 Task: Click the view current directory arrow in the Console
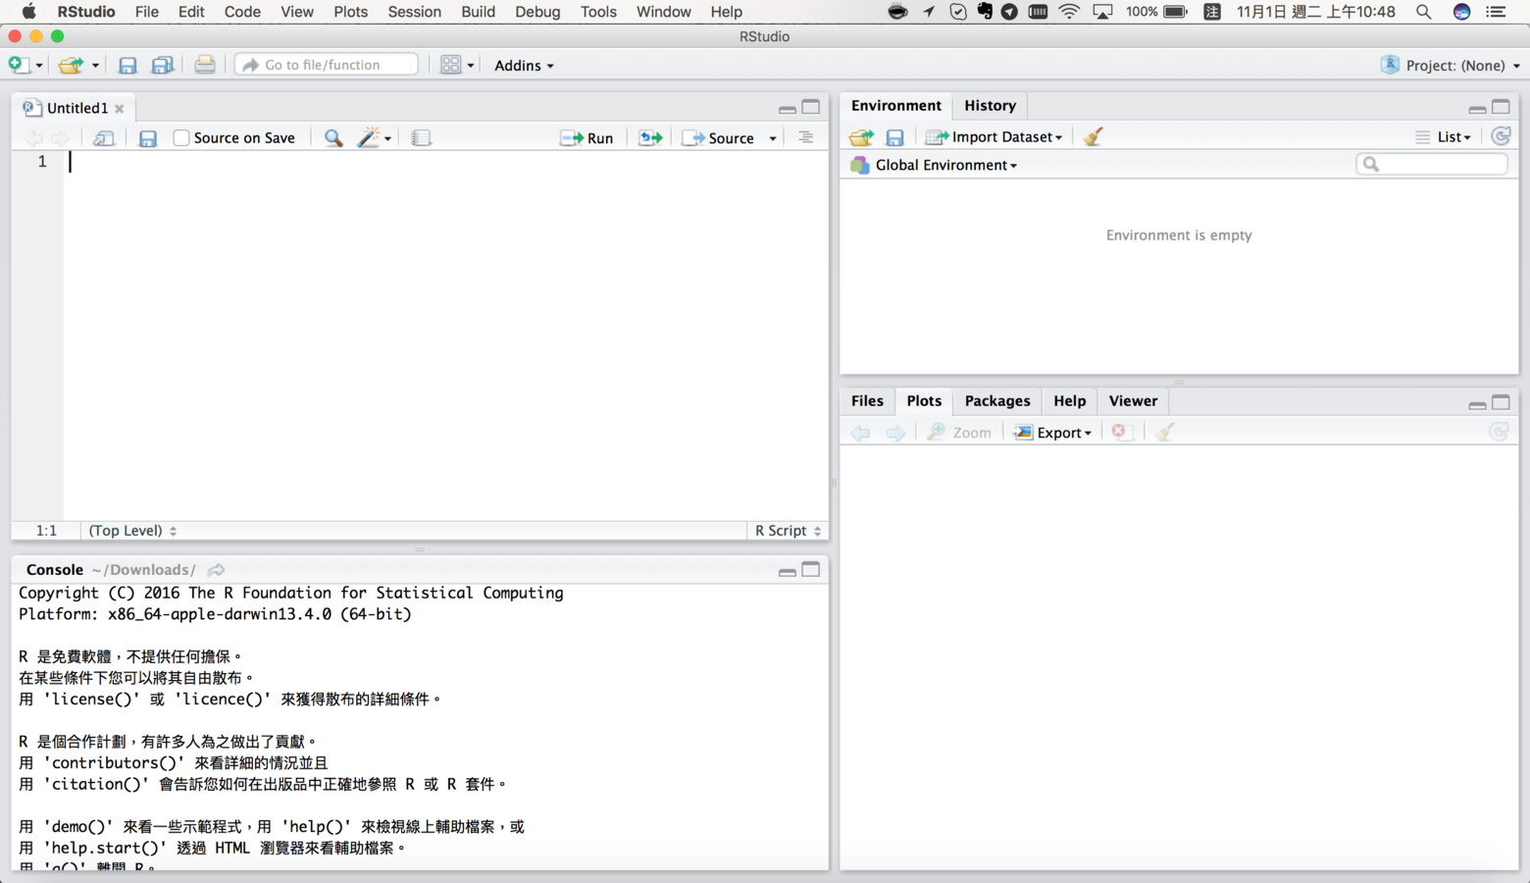pos(217,570)
